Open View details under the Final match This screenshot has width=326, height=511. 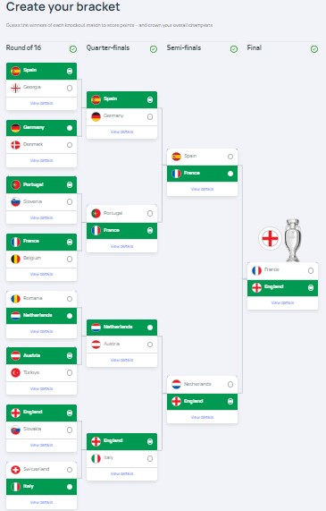pos(282,302)
